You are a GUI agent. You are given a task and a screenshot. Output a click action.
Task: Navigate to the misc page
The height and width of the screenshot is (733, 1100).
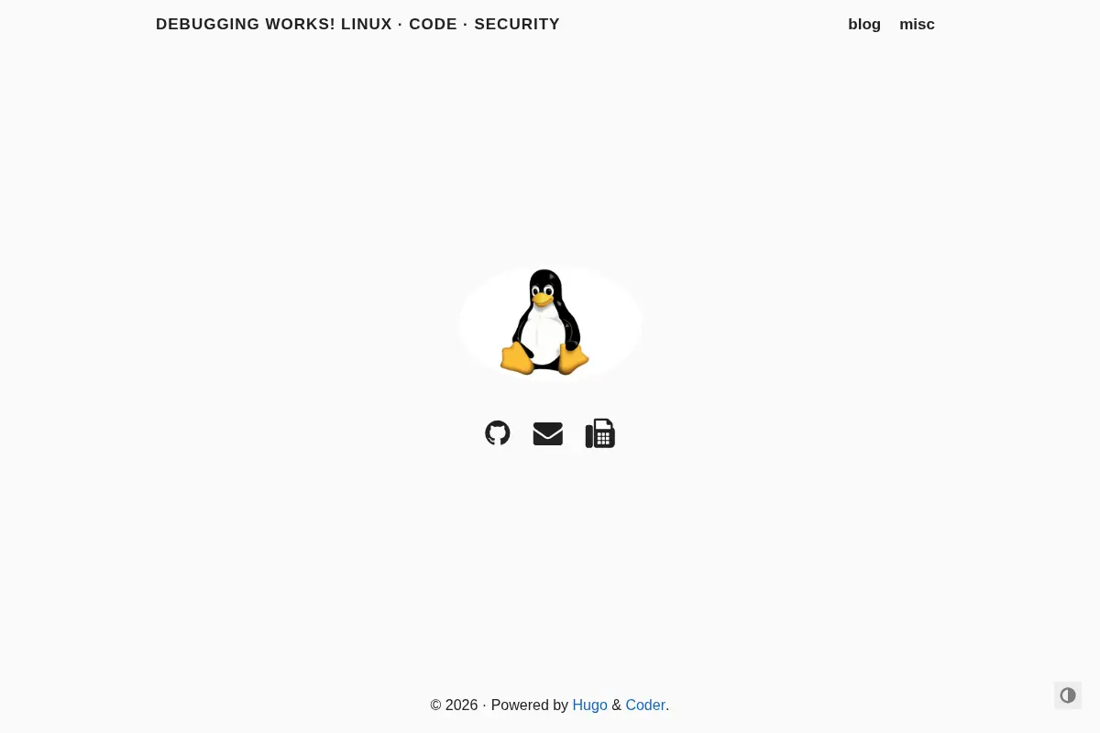[x=917, y=25]
